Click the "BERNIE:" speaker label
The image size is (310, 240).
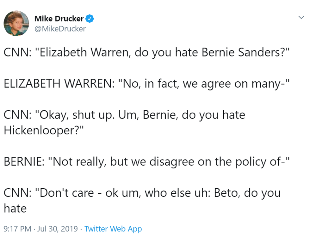tap(24, 161)
